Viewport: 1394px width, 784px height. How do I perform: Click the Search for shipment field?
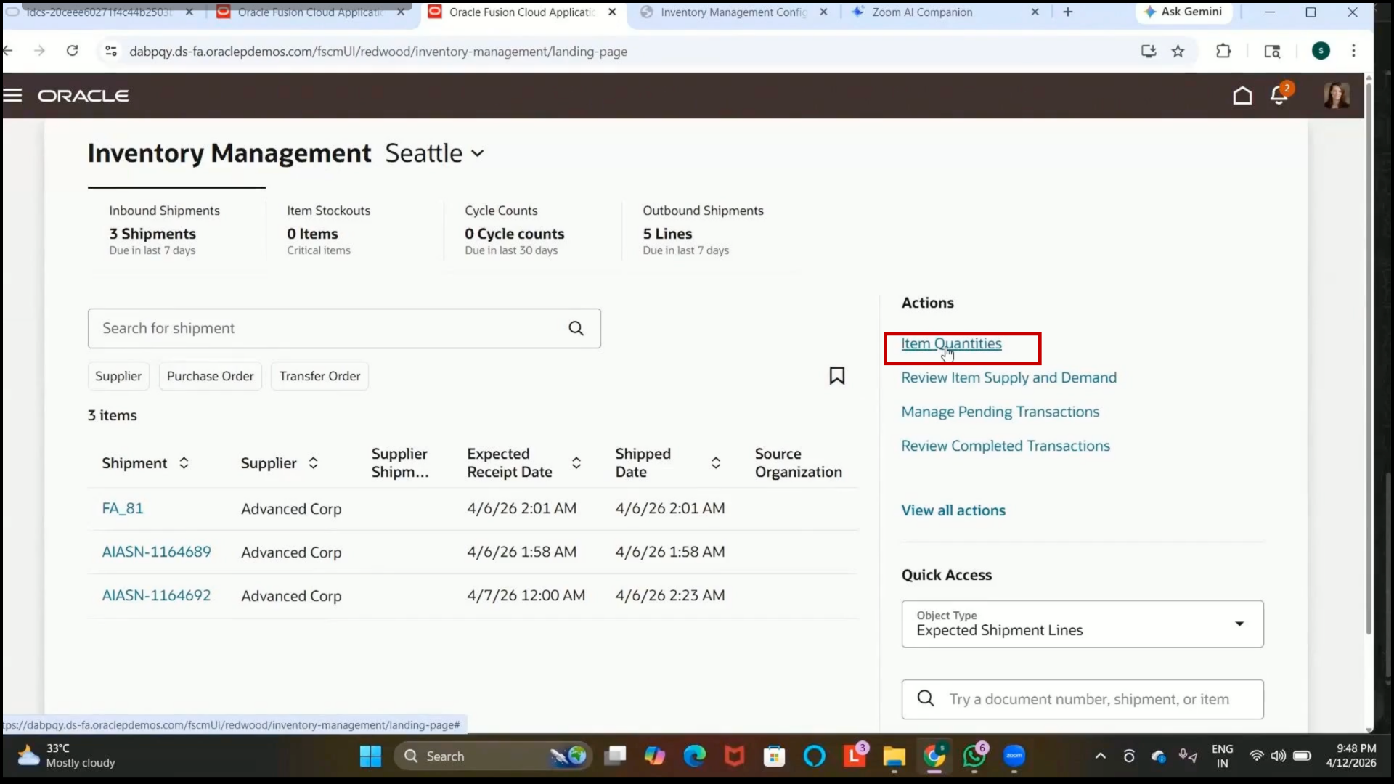coord(344,328)
